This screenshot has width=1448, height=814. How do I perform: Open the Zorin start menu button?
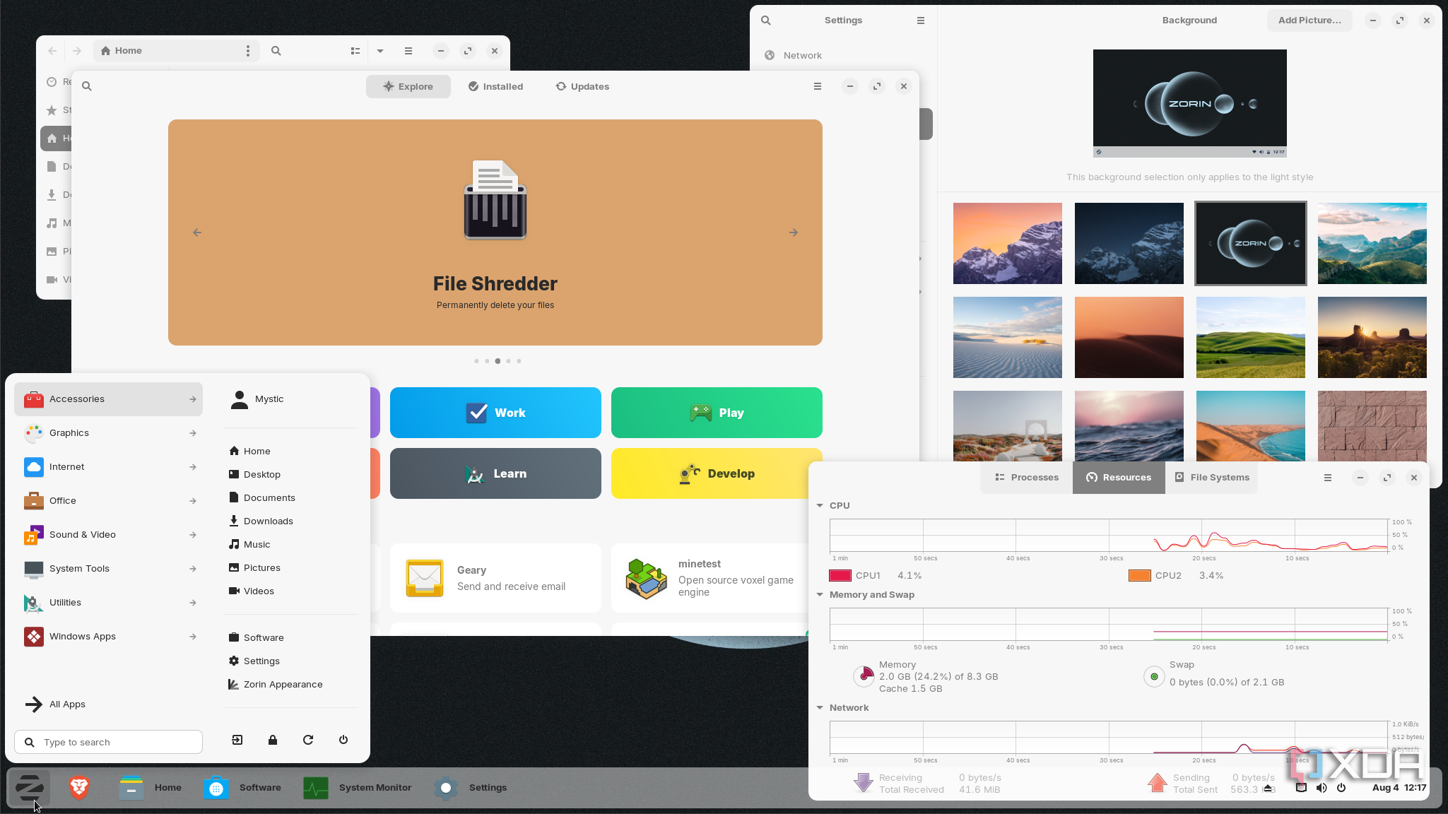coord(29,787)
